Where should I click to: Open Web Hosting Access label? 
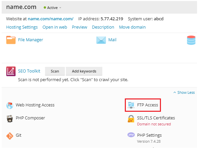point(35,105)
